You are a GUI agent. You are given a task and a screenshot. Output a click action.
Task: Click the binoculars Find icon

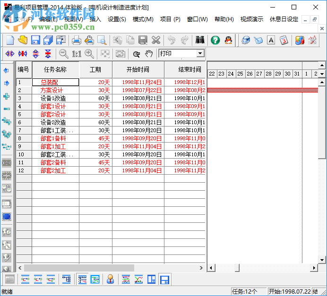point(200,40)
